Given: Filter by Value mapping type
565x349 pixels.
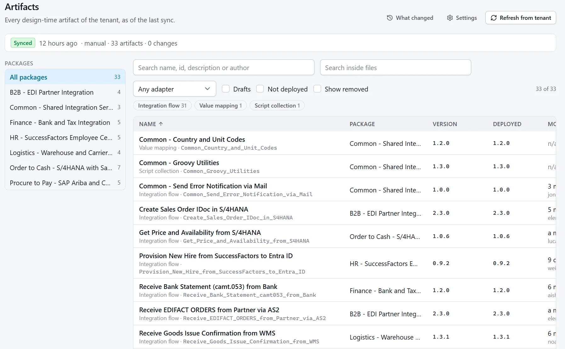Looking at the screenshot, I should tap(221, 106).
